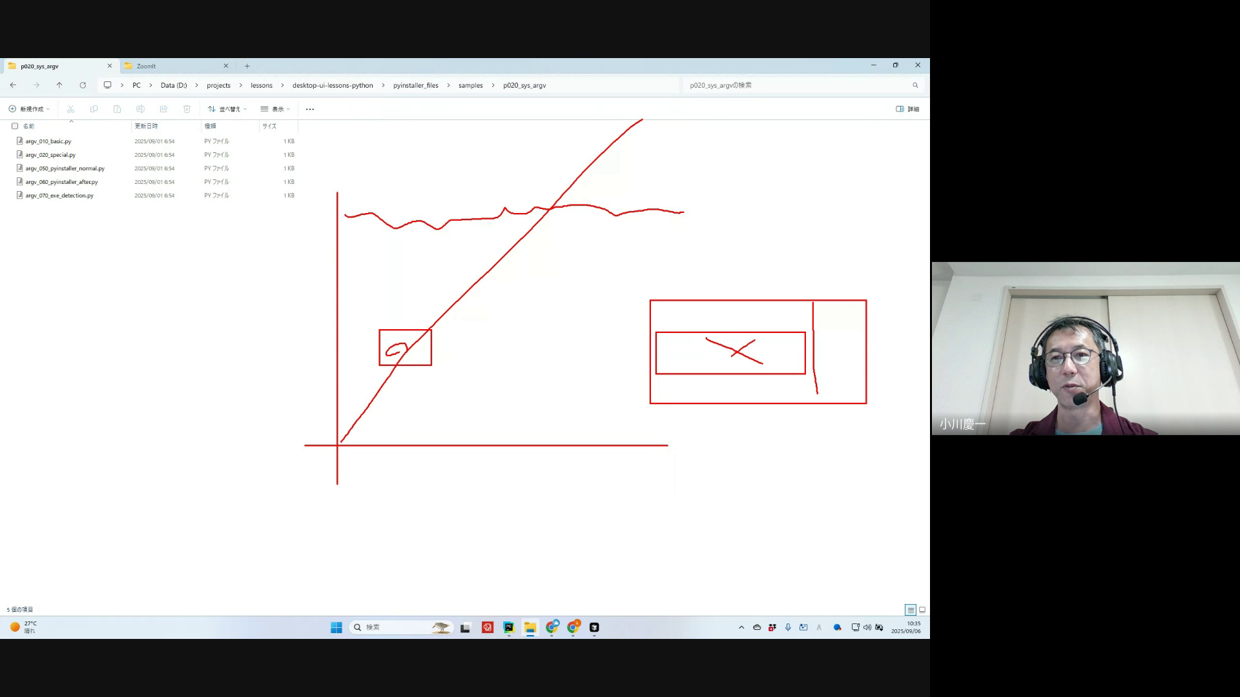Click the Back navigation arrow

click(13, 85)
